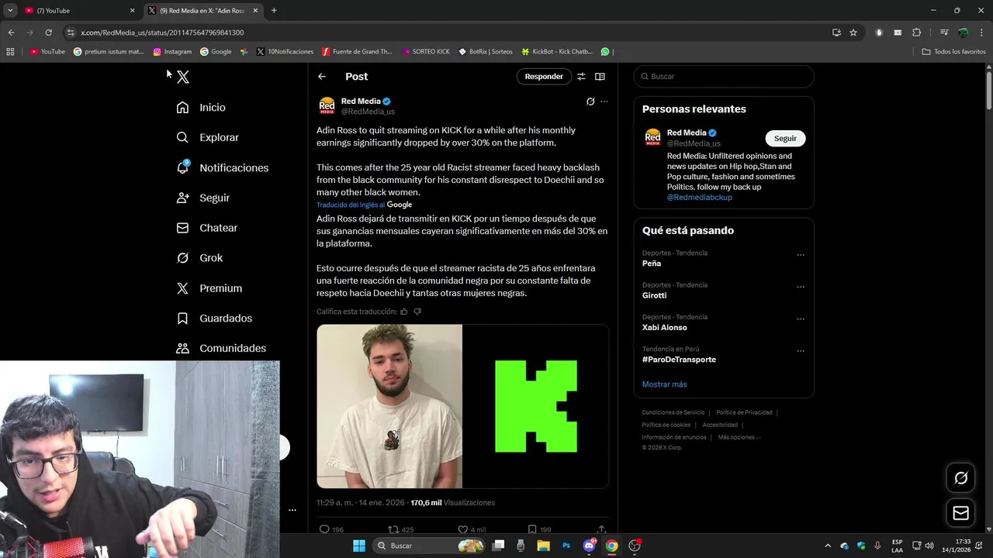Open the Instagram bookmark
The height and width of the screenshot is (558, 993).
(x=172, y=52)
